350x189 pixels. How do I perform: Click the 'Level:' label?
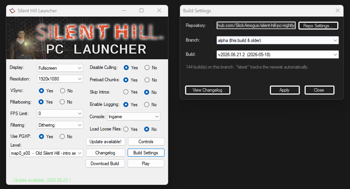(x=16, y=145)
